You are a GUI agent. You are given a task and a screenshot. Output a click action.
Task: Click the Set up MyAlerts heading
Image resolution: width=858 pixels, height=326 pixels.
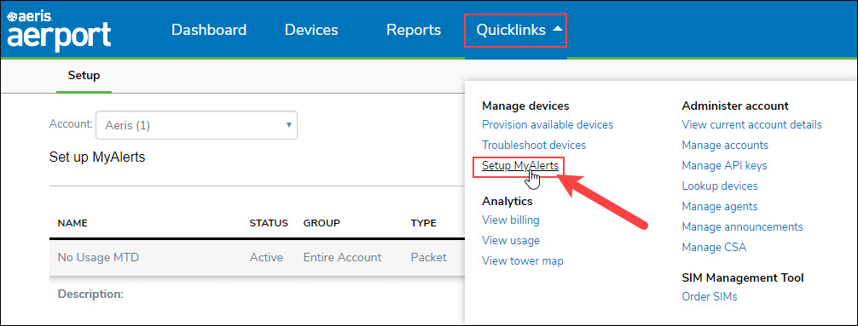97,157
